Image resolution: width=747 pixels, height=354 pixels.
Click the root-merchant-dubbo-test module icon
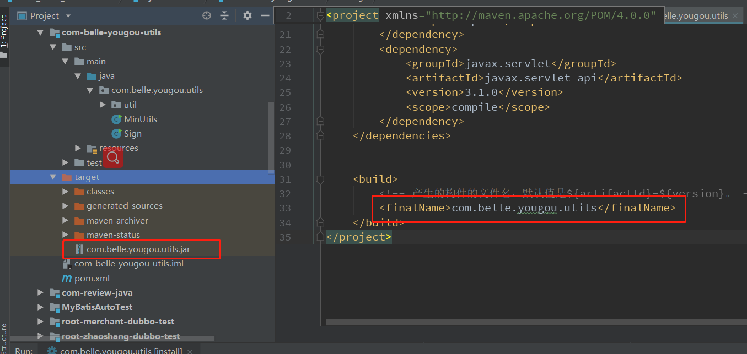click(x=54, y=321)
